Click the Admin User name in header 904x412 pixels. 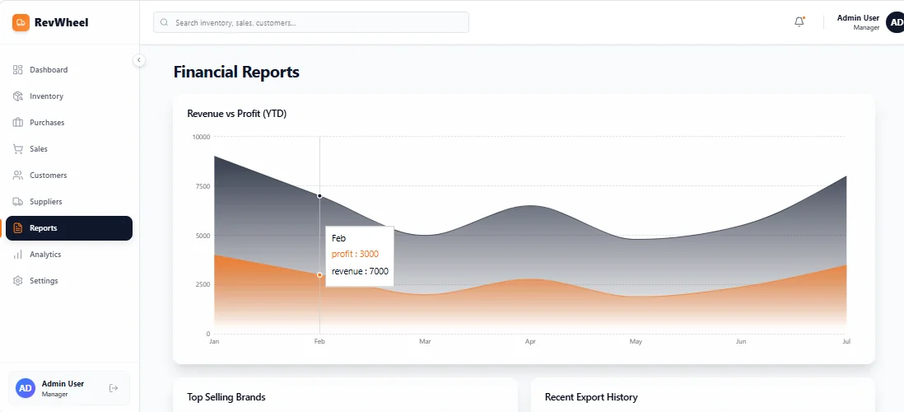[x=858, y=18]
